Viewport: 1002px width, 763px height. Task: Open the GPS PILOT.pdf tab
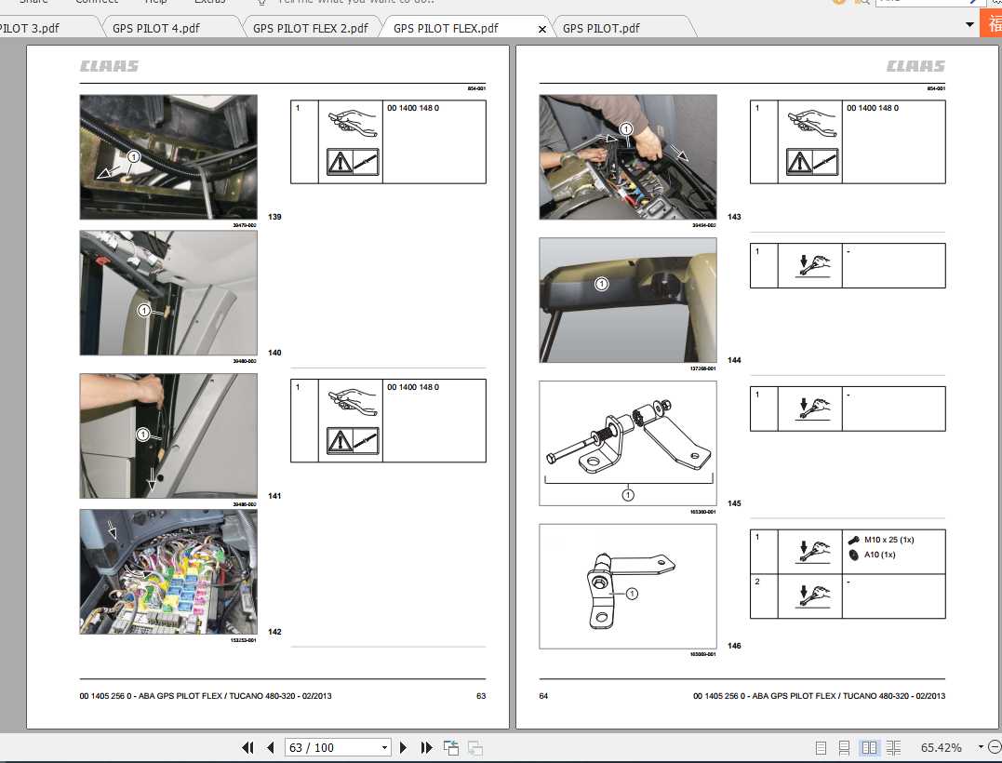[x=601, y=28]
